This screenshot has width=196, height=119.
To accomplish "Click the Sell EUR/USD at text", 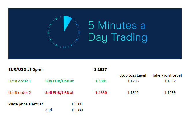I will 59,93.
